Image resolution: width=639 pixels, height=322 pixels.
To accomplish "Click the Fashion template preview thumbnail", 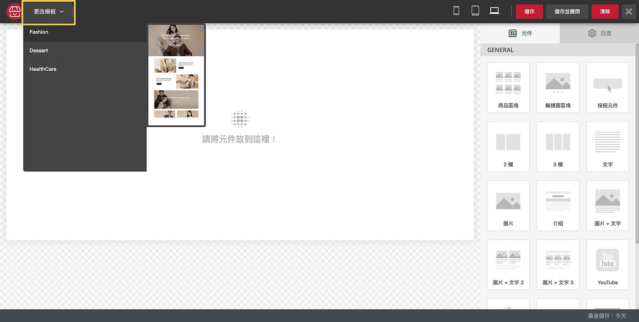I will pos(176,75).
